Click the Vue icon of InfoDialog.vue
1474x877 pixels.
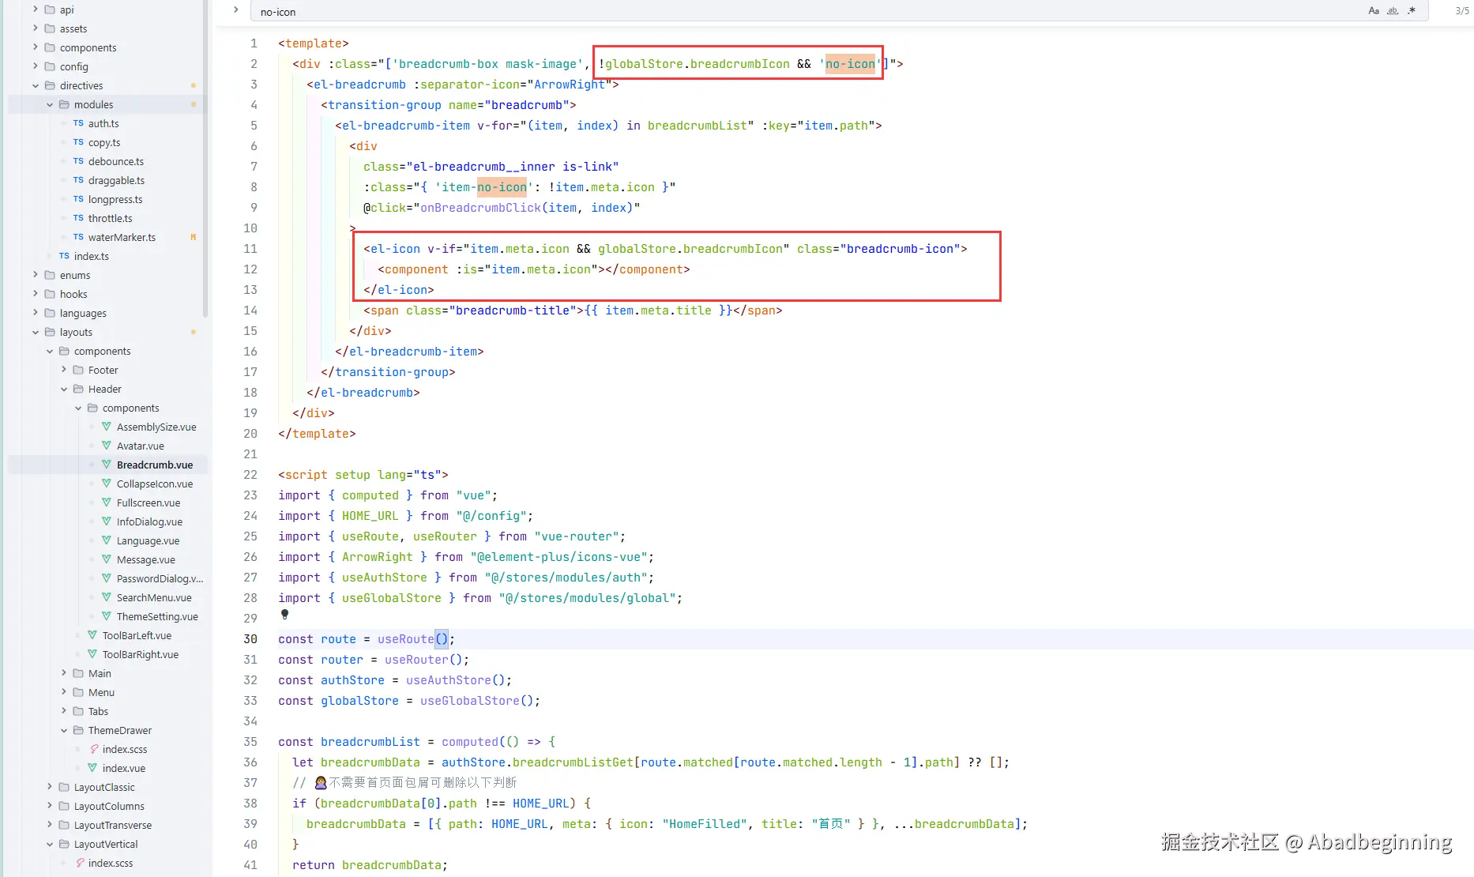107,521
